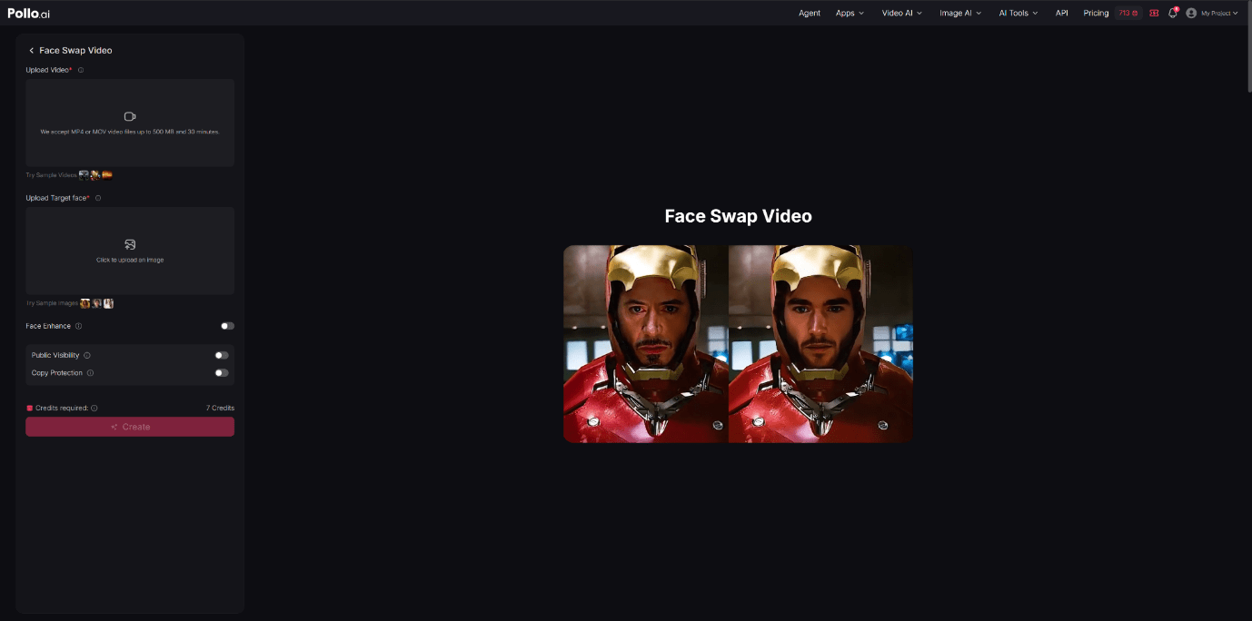Click the info icon next to Upload Video
1252x621 pixels.
point(81,70)
